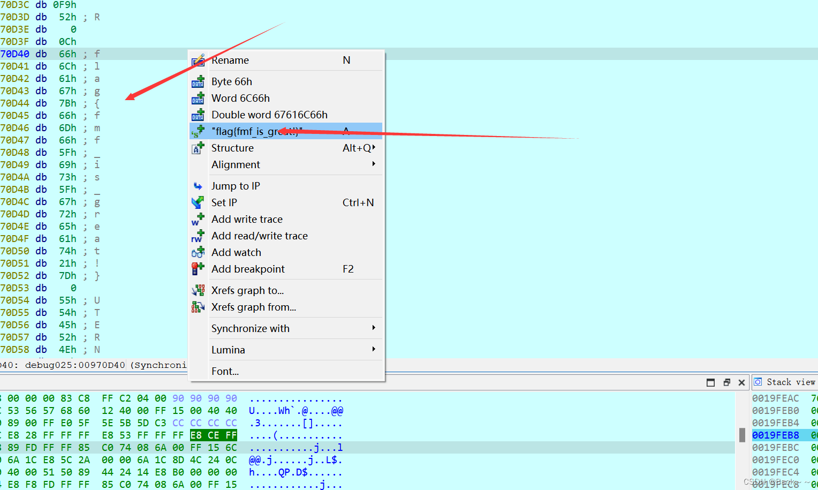Screen dimensions: 818x490
Task: Click highlighted hex bytes E8 CE FF
Action: (x=214, y=435)
